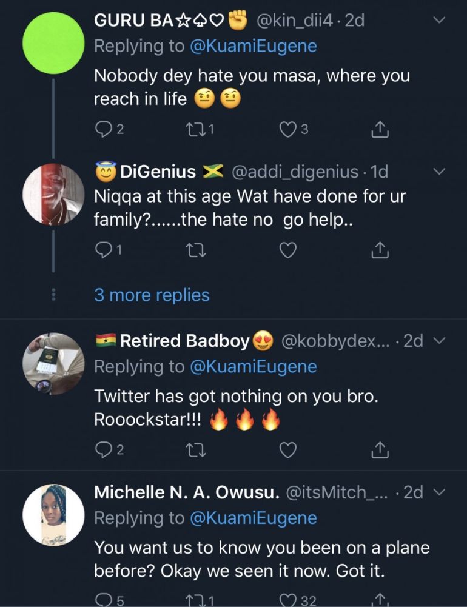
Task: Share Retired Badboy's tweet
Action: [x=378, y=449]
